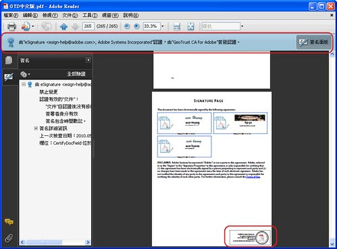Expand the 簽名詳細資訊 signature details node
Image resolution: width=337 pixels, height=249 pixels.
click(x=36, y=128)
